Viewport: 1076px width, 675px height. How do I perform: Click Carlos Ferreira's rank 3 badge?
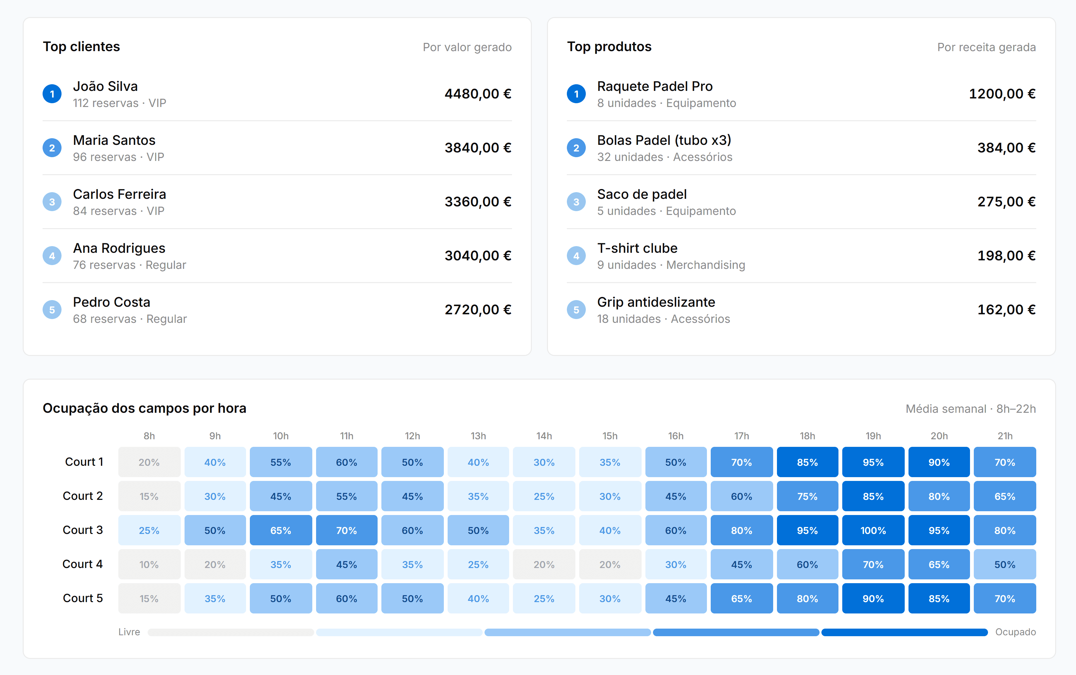click(52, 202)
